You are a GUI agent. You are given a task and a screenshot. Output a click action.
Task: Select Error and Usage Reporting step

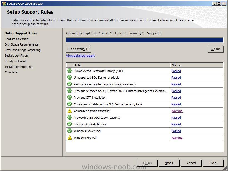pos(23,50)
